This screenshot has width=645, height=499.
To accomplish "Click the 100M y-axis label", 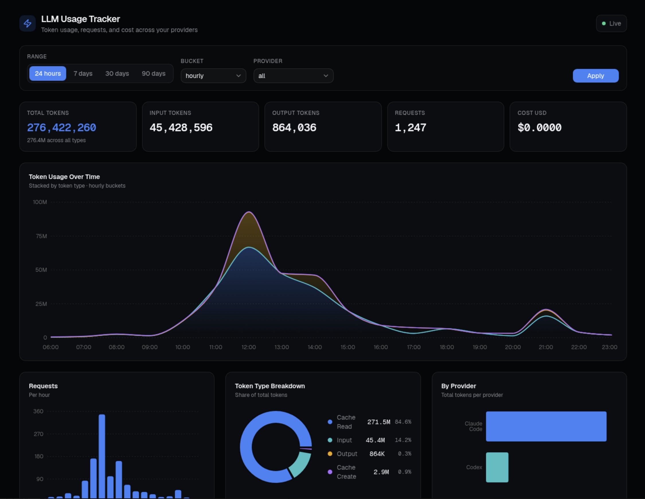I will [x=40, y=202].
